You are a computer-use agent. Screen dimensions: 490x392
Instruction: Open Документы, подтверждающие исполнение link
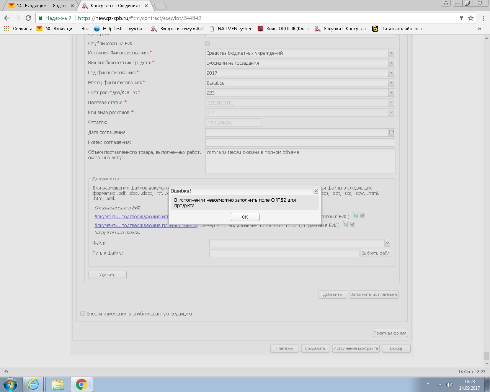[132, 217]
